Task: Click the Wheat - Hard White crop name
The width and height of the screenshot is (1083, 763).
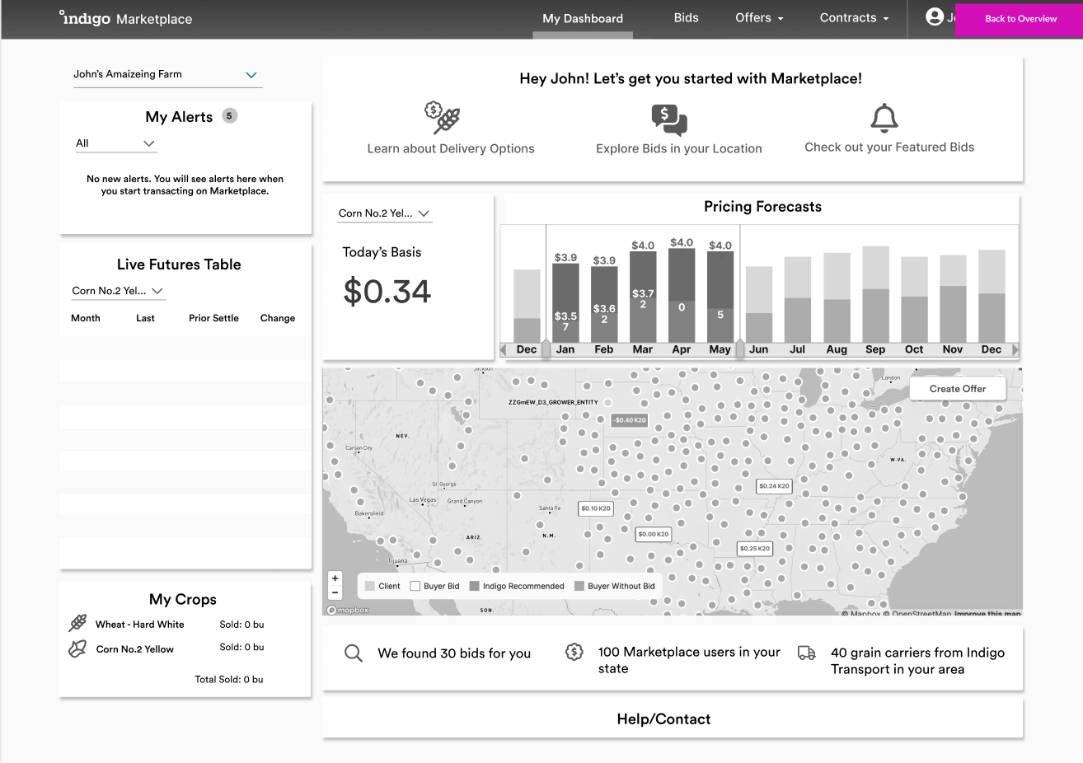Action: (x=140, y=625)
